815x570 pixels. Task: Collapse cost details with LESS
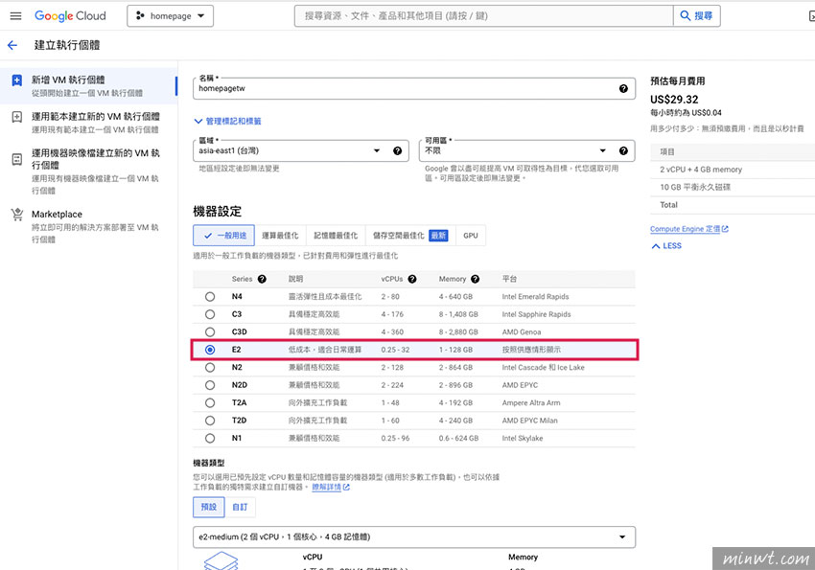[666, 246]
